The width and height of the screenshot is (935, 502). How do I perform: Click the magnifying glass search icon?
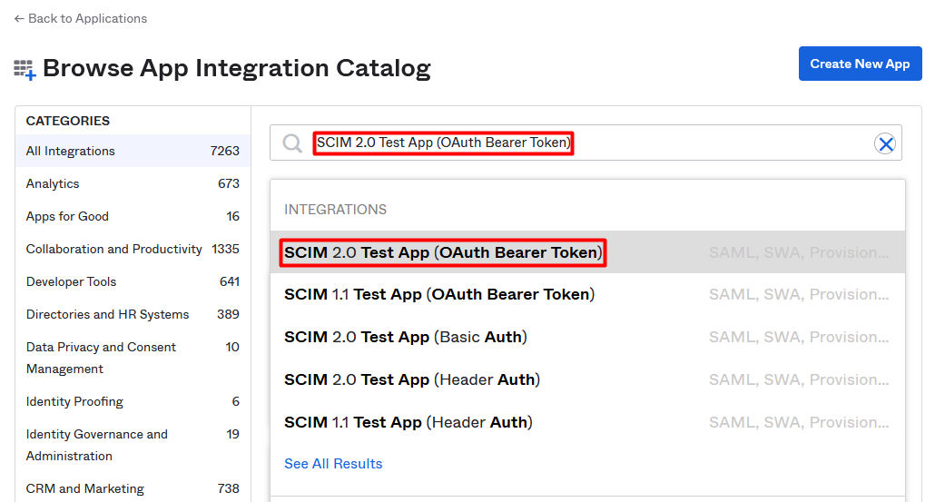[x=292, y=143]
